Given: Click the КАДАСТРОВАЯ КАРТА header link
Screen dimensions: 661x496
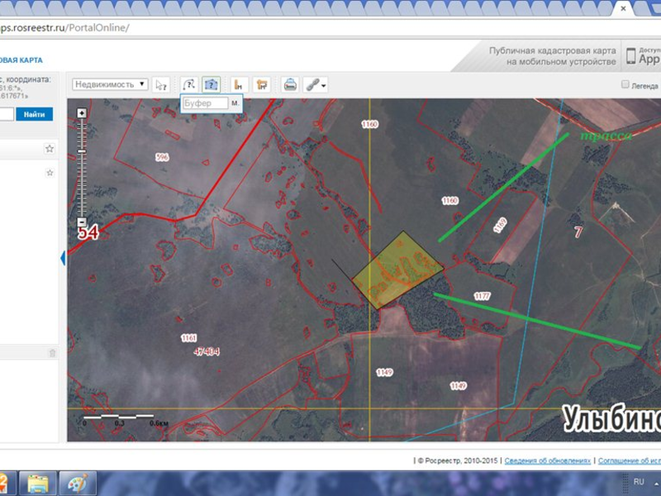Looking at the screenshot, I should pyautogui.click(x=21, y=60).
